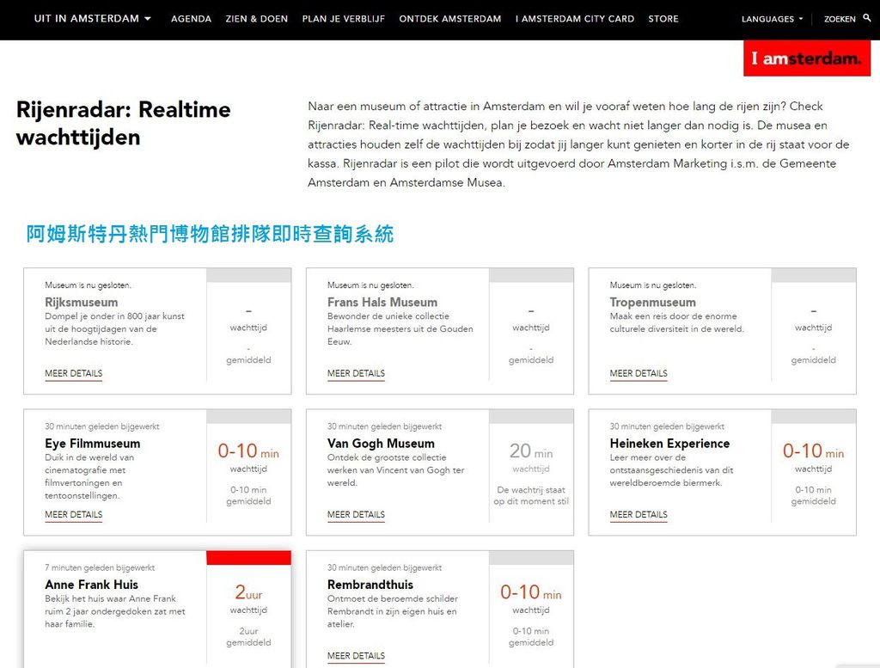The width and height of the screenshot is (880, 668).
Task: Click the Rijenradar: Realtime wachttijden heading
Action: (124, 123)
